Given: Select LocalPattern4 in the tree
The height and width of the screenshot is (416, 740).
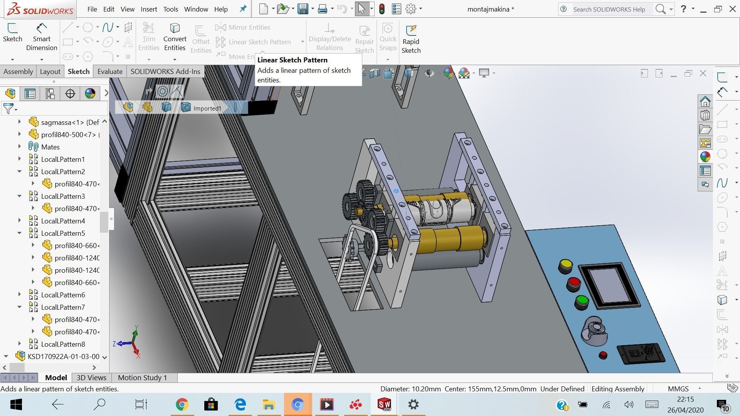Looking at the screenshot, I should click(x=63, y=221).
